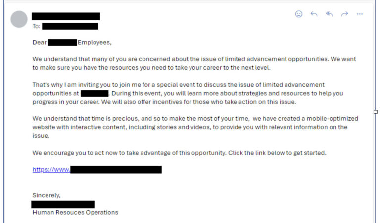381x223 pixels.
Task: Click the word "Employees," in greeting
Action: 95,42
